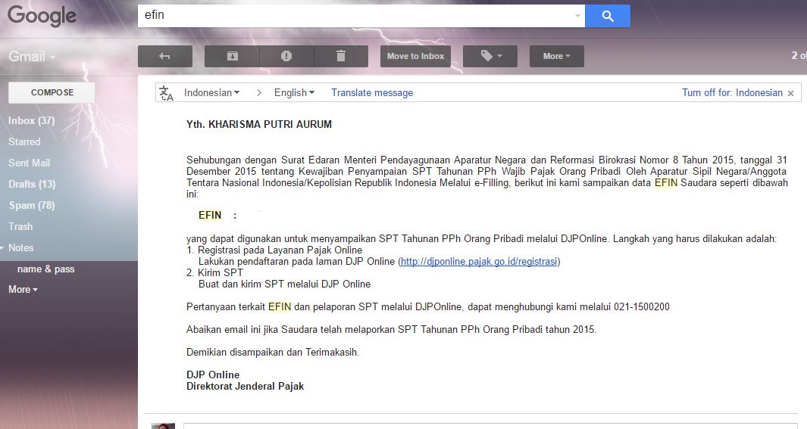The width and height of the screenshot is (807, 429).
Task: Dismiss the translation bar with the x
Action: click(790, 93)
